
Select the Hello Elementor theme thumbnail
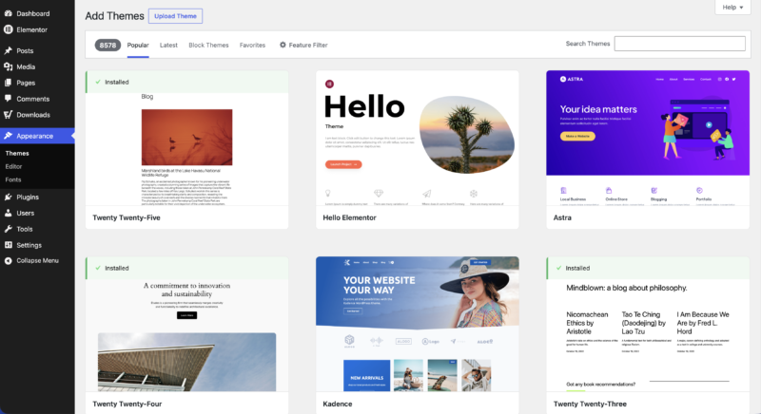point(418,138)
